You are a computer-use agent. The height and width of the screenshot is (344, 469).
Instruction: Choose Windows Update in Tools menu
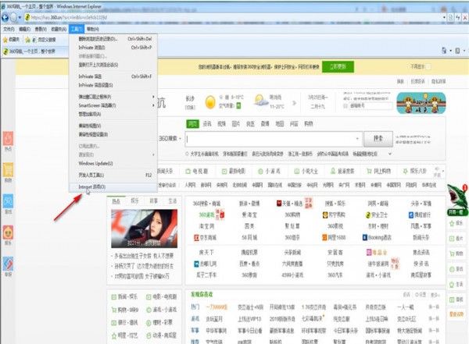coord(113,163)
